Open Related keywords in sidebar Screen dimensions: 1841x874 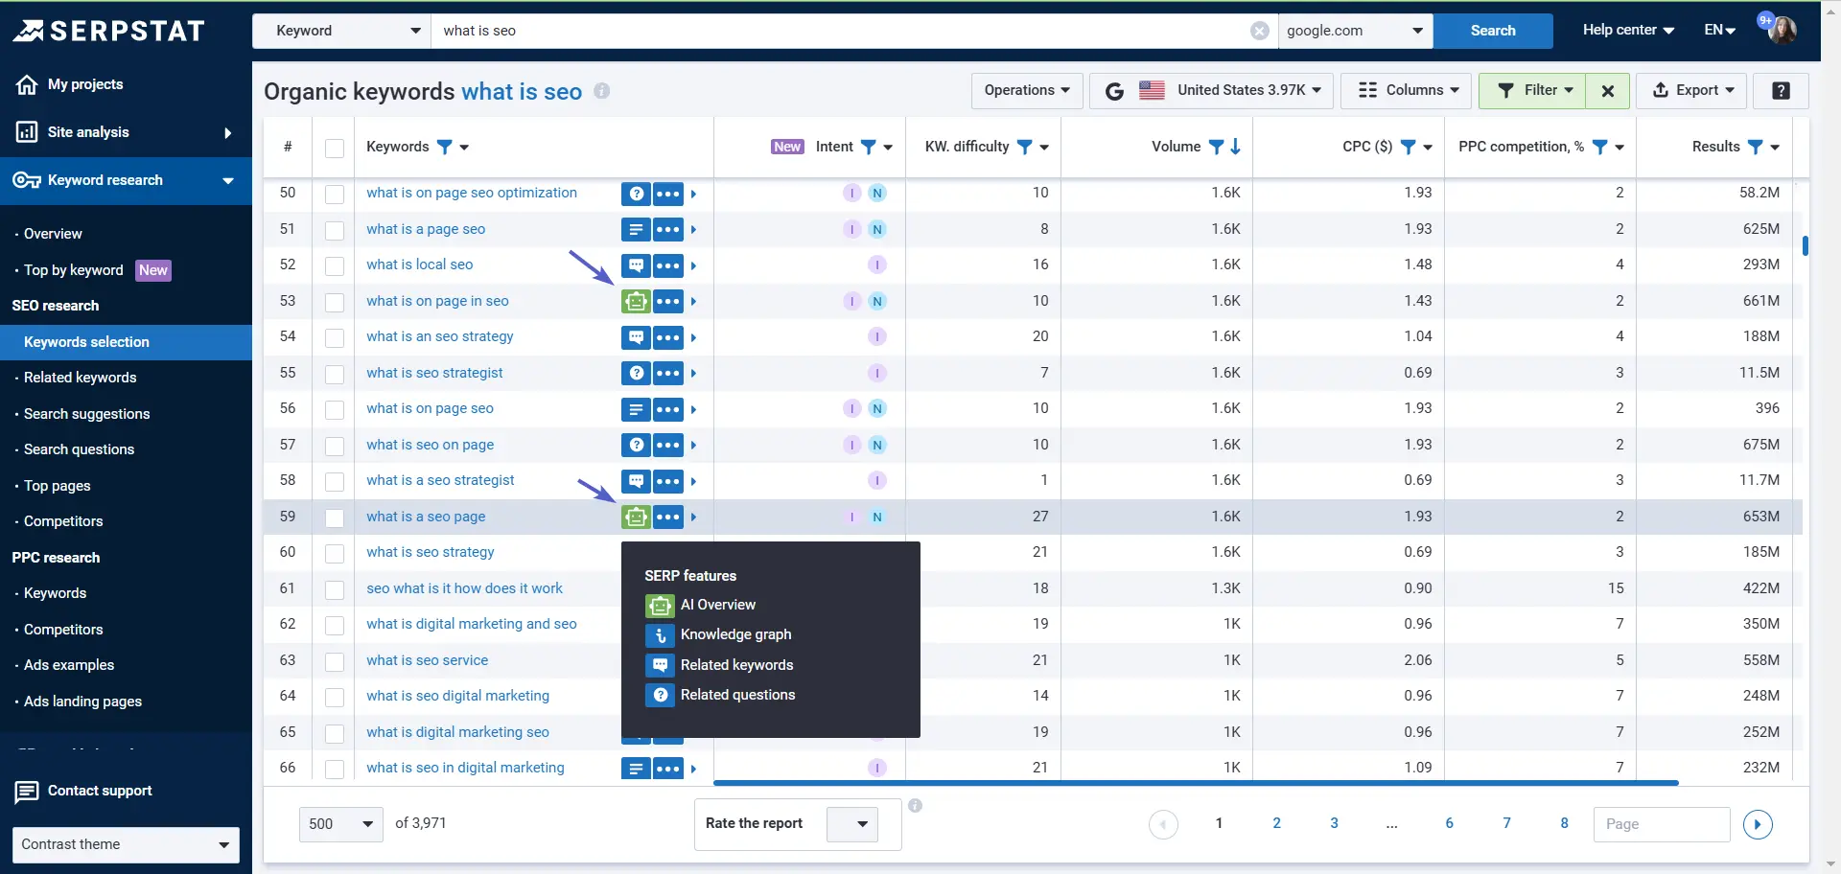click(x=81, y=378)
